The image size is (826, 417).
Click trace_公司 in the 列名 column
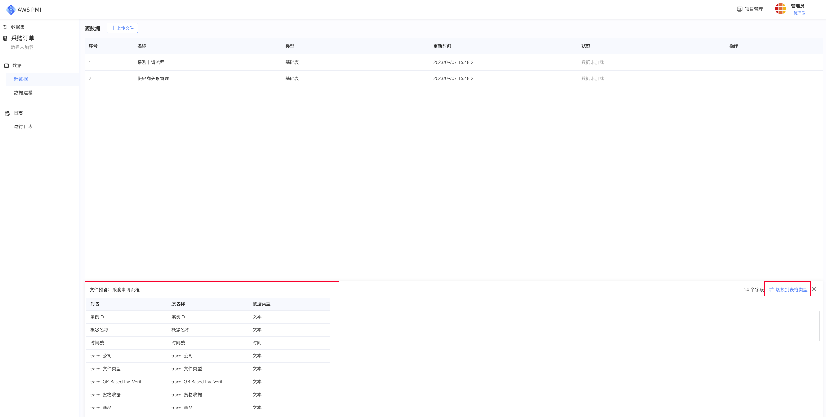pyautogui.click(x=101, y=356)
